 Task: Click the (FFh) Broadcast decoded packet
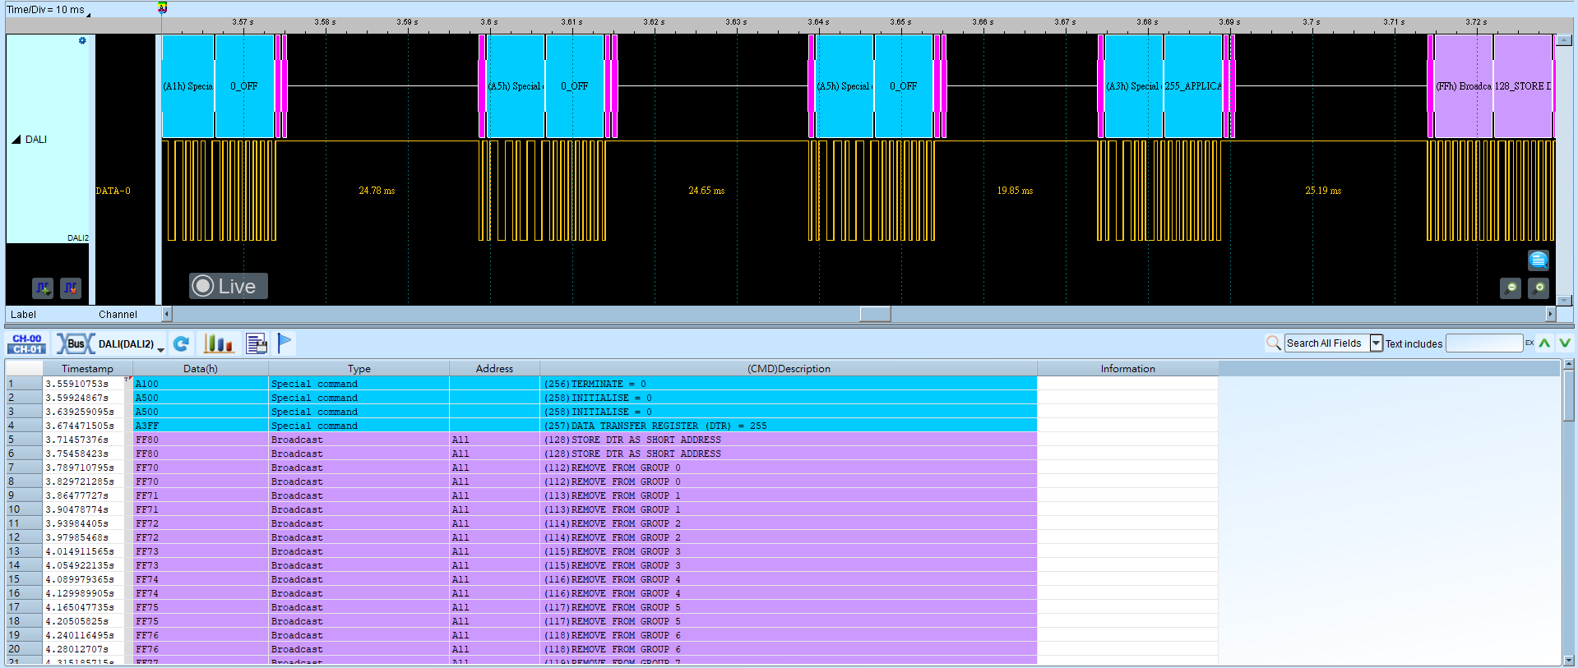tap(1463, 86)
